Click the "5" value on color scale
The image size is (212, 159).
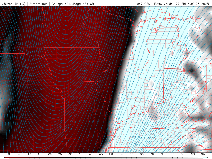[19, 154]
